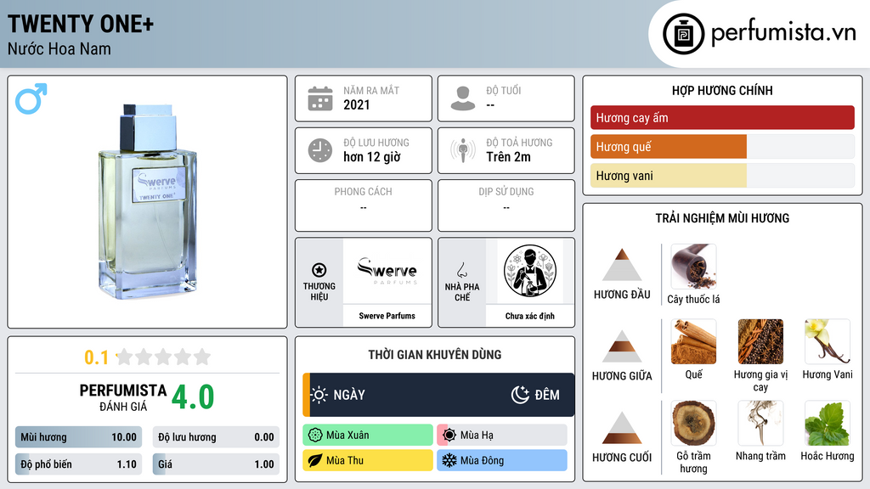This screenshot has height=489, width=870.
Task: Click the Mùa Hạ season label
Action: click(477, 436)
